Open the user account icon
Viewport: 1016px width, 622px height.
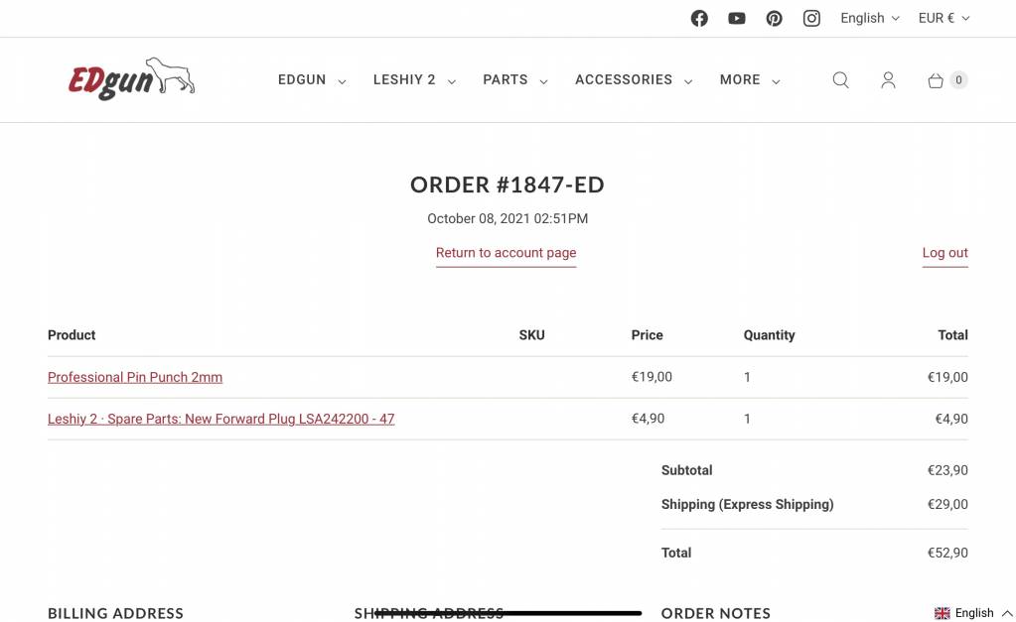(x=888, y=79)
